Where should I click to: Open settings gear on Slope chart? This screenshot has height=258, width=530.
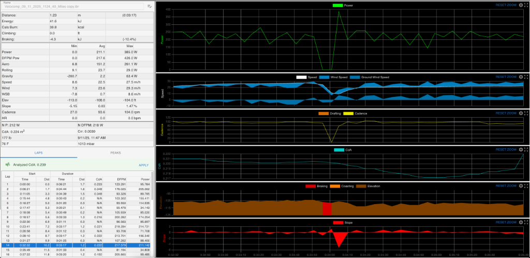pos(521,222)
